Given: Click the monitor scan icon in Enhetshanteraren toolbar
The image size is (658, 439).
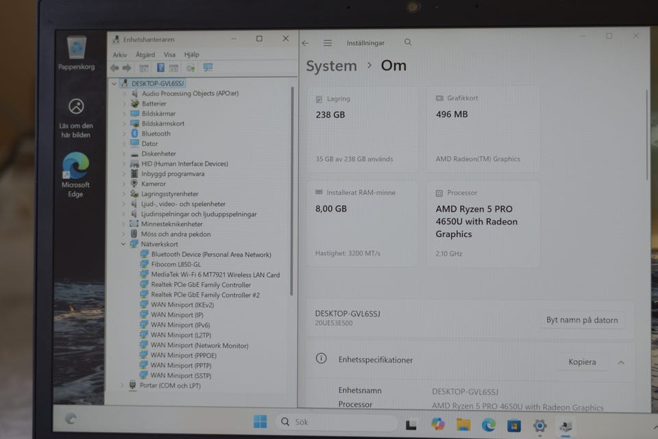Looking at the screenshot, I should (x=208, y=68).
